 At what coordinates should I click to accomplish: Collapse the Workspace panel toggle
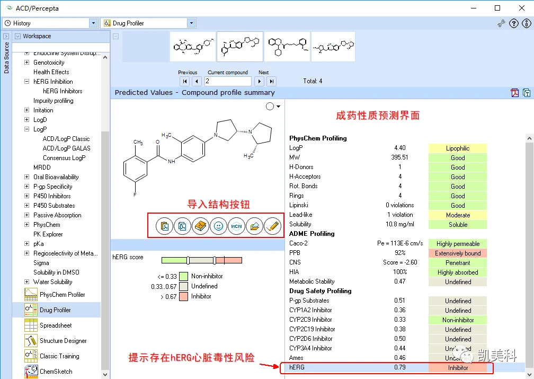click(x=17, y=36)
